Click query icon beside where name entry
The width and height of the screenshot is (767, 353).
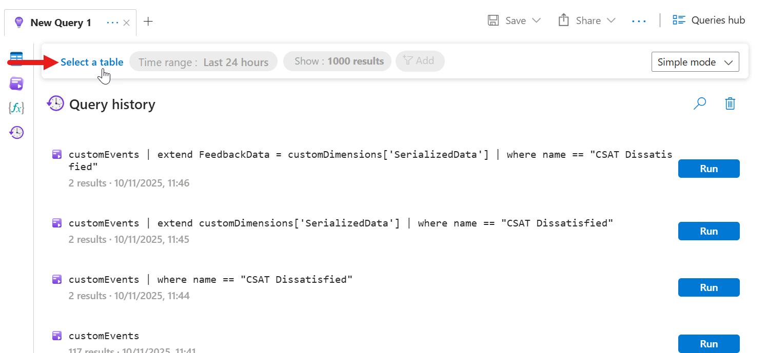57,279
